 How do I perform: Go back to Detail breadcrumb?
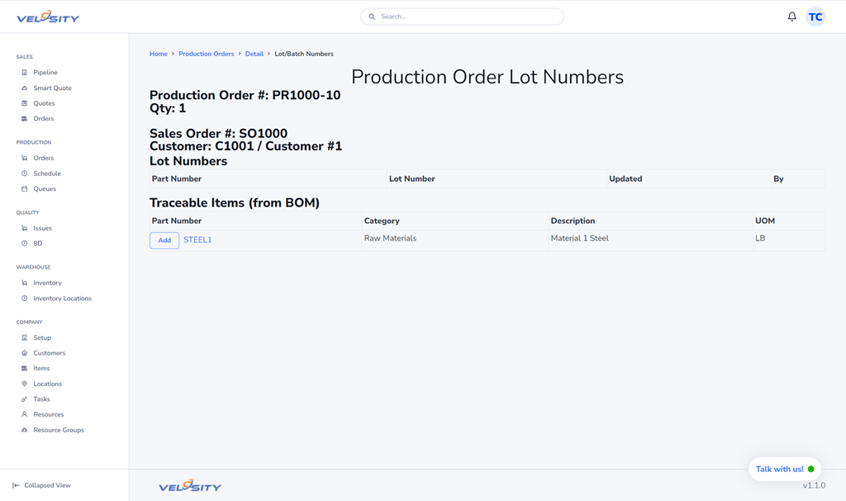[x=254, y=54]
